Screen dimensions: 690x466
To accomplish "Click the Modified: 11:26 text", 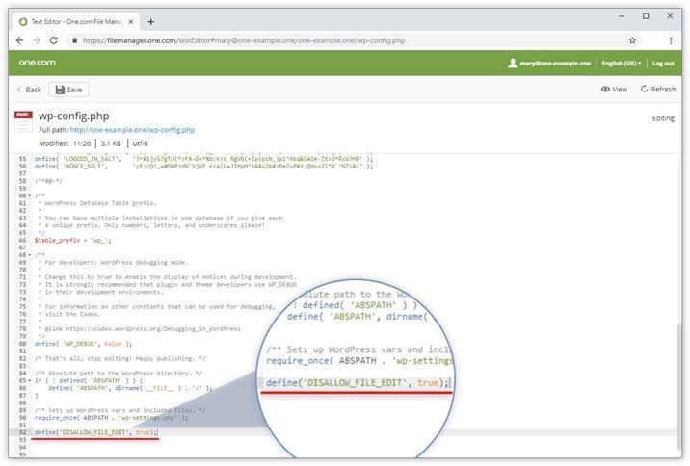I will click(65, 143).
